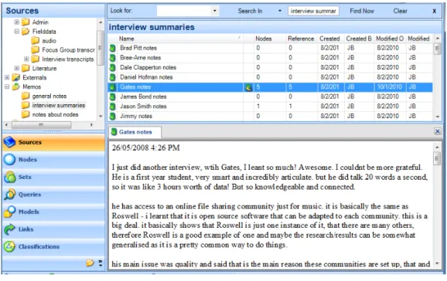Select the Jason Smith notes row name
The width and height of the screenshot is (447, 281).
(x=143, y=107)
